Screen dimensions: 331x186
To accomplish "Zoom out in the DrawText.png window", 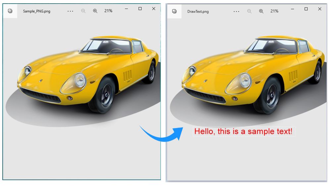I will pyautogui.click(x=249, y=11).
